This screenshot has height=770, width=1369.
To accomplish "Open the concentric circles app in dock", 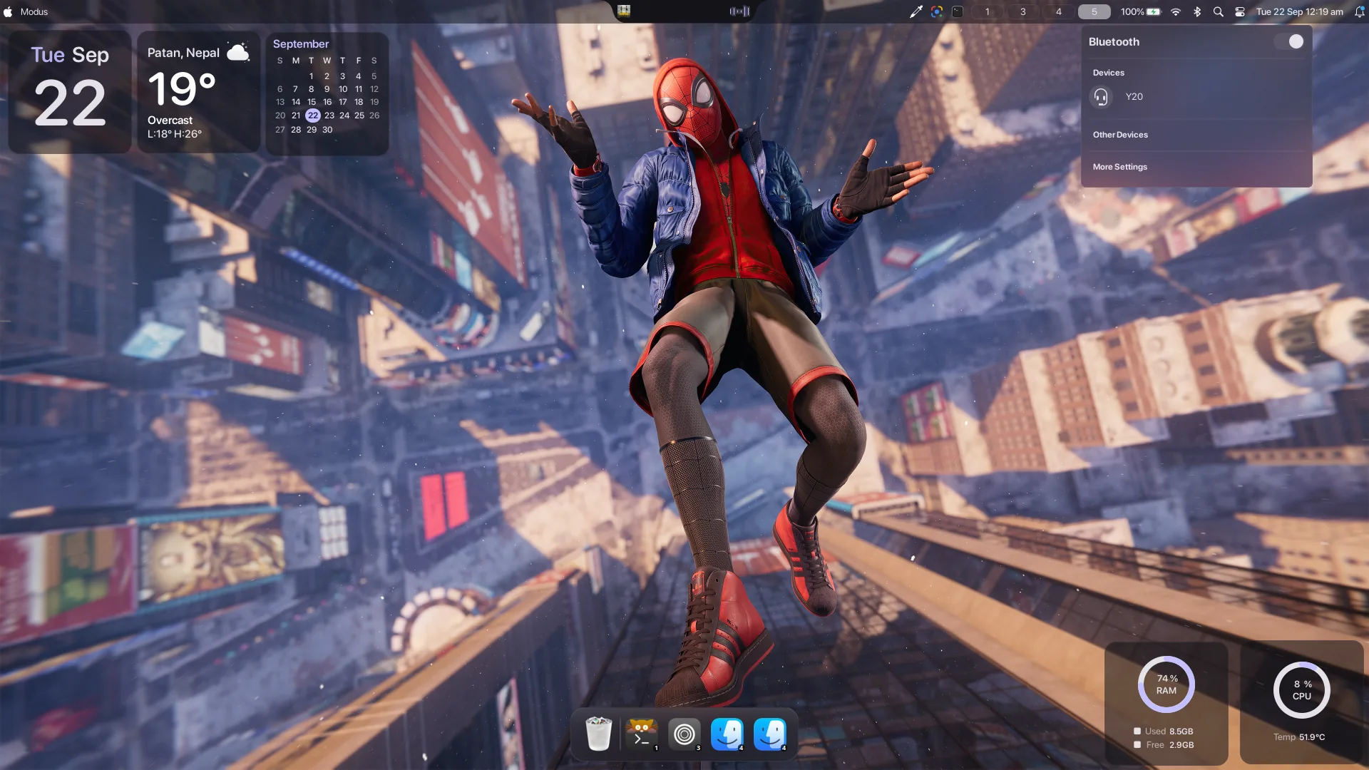I will 684,734.
